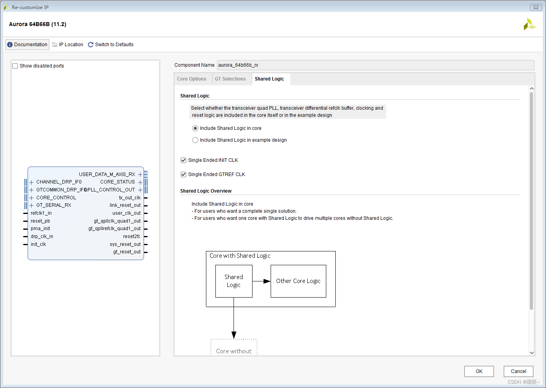Expand GTCOMMON_DRP_IF0 port interface
546x388 pixels.
[32, 190]
